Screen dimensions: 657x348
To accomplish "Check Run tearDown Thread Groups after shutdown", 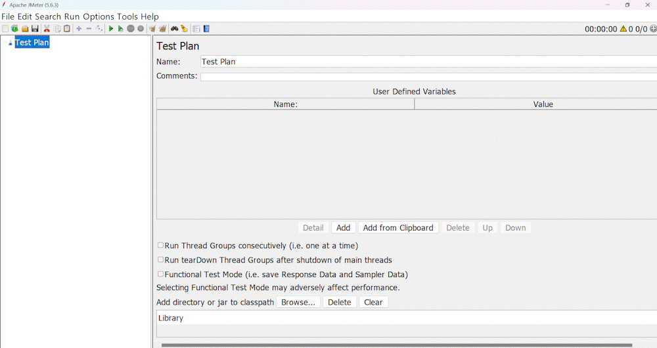I will coord(160,259).
